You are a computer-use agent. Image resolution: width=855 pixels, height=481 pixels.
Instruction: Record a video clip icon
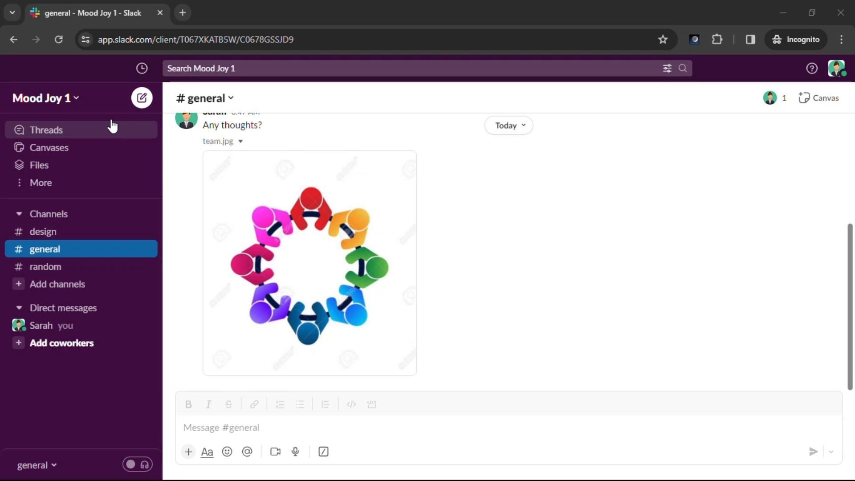point(275,452)
